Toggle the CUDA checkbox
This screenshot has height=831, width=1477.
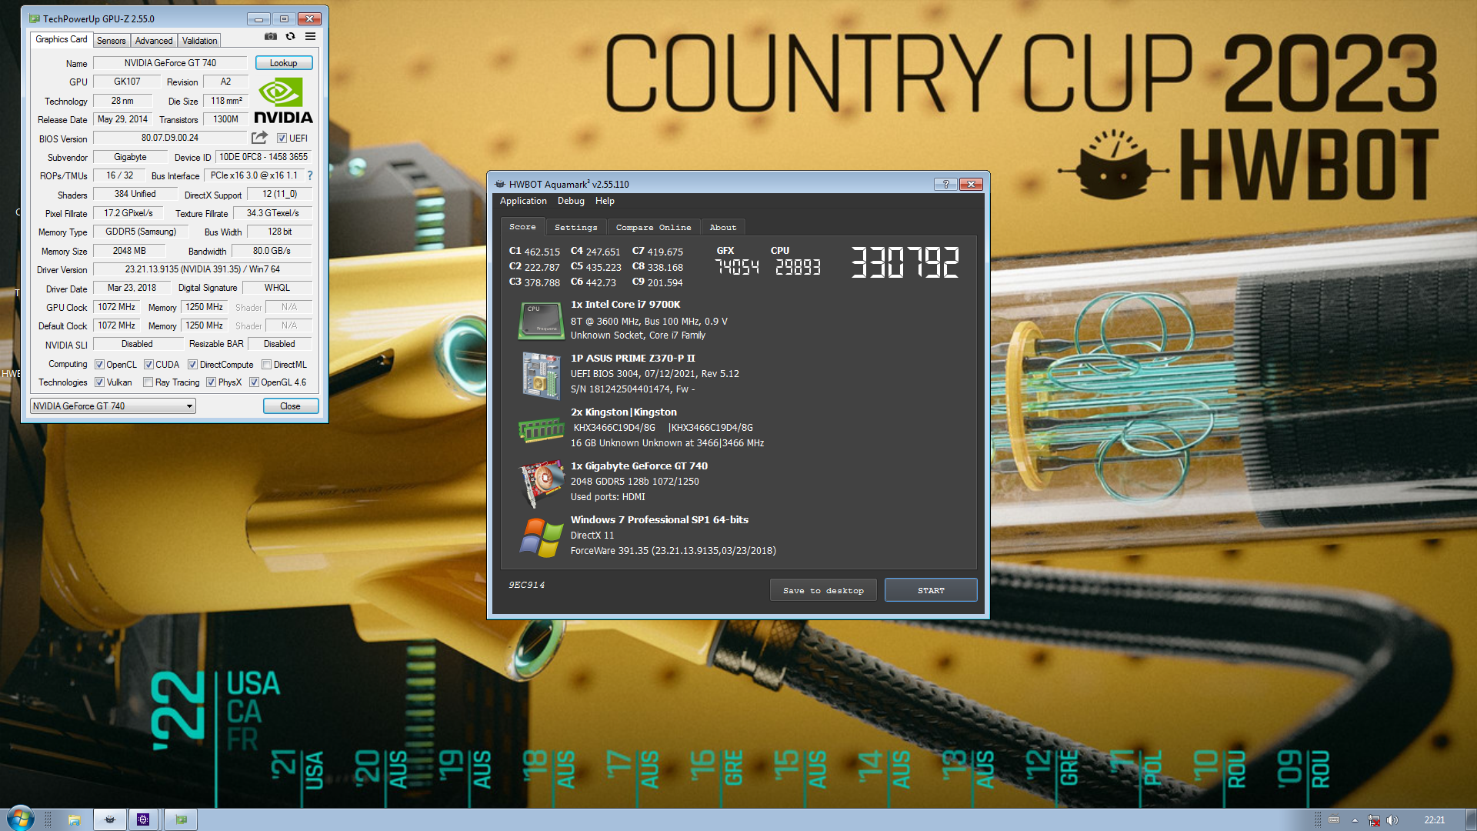click(149, 365)
